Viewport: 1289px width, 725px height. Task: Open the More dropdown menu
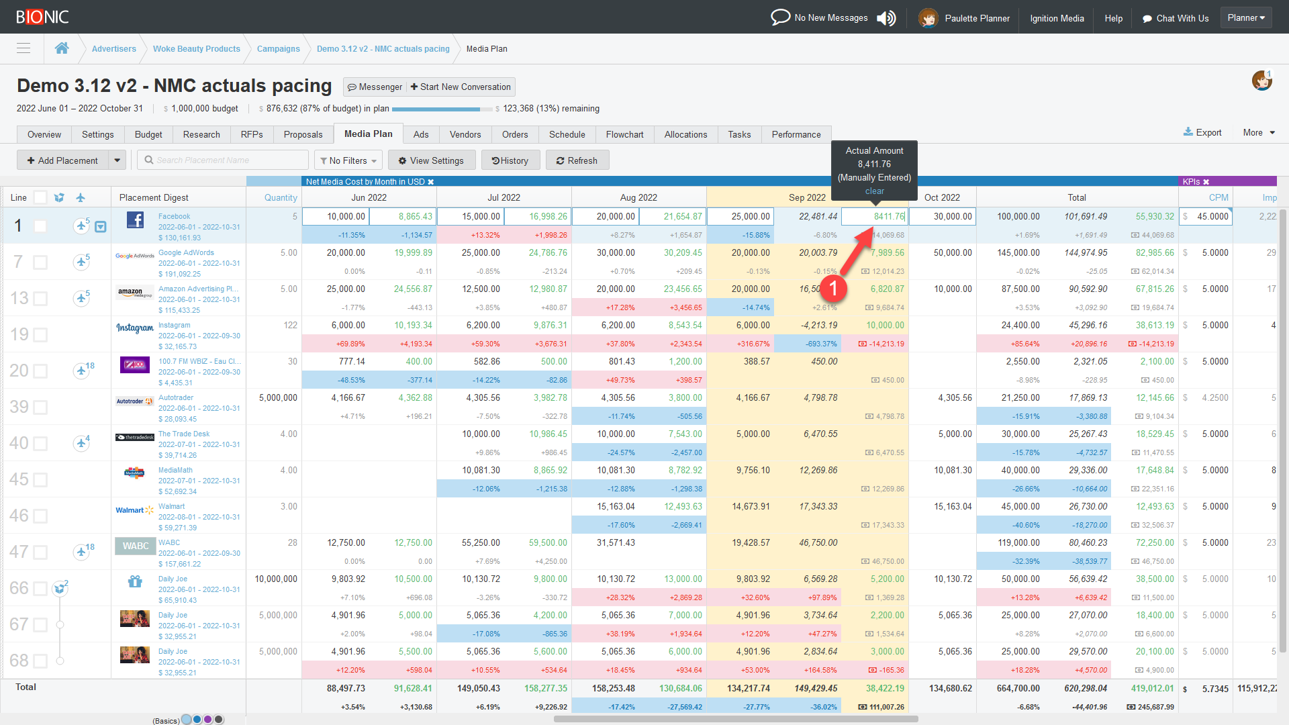(x=1259, y=133)
